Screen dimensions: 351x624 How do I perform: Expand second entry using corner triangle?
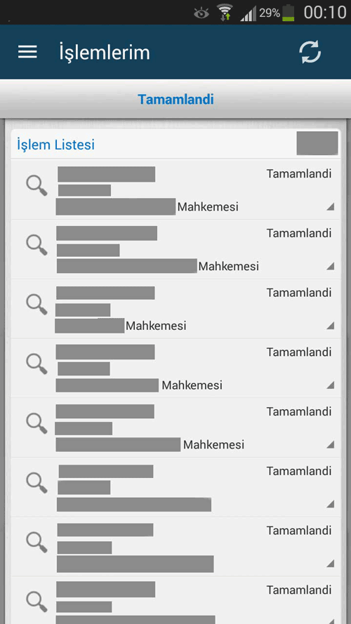pos(331,266)
